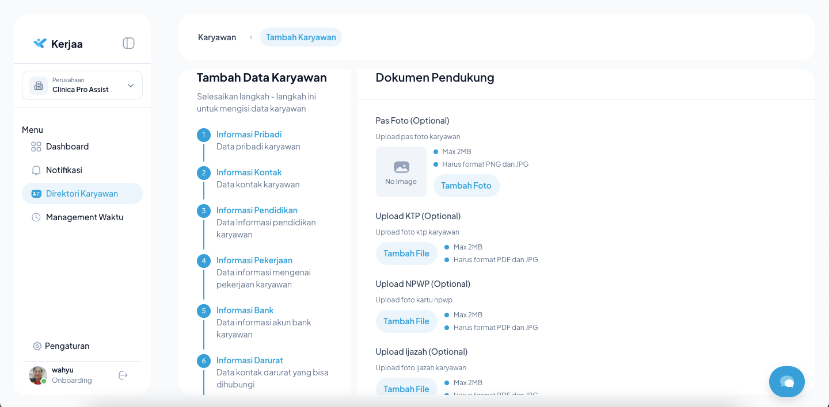
Task: Select the Tambah Karyawan breadcrumb
Action: coord(301,37)
